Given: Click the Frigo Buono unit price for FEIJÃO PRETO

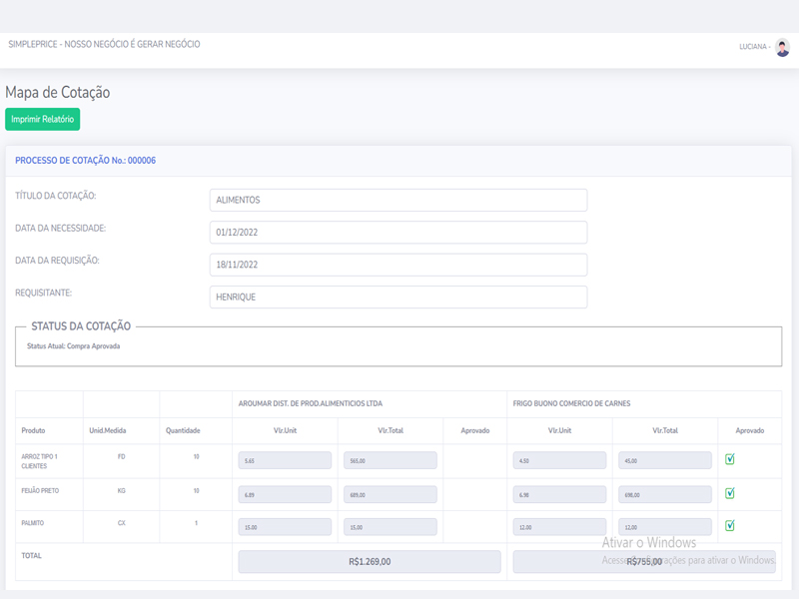Looking at the screenshot, I should click(x=559, y=494).
